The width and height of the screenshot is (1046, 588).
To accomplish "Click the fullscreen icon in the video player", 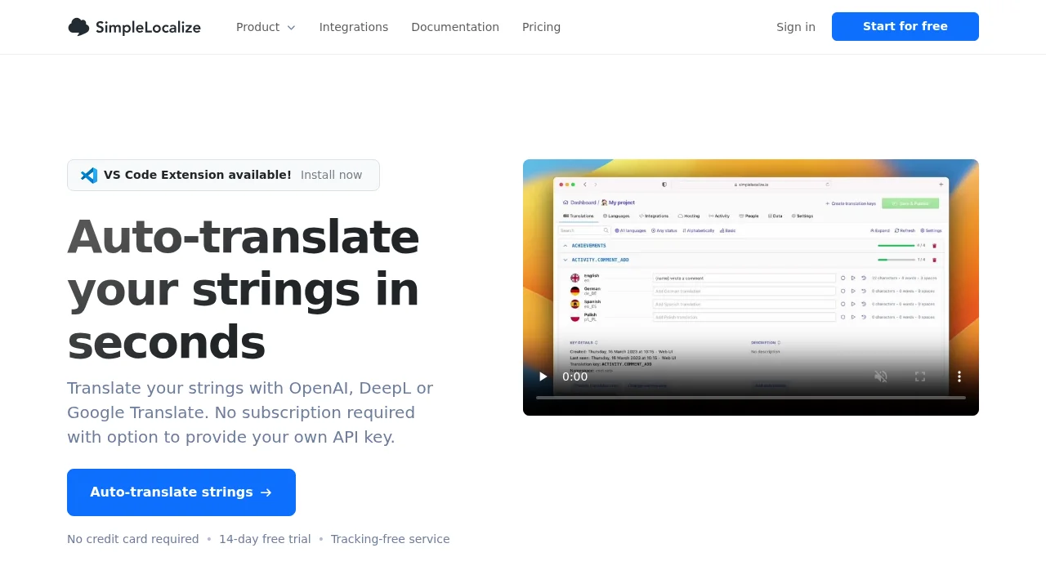I will point(920,376).
